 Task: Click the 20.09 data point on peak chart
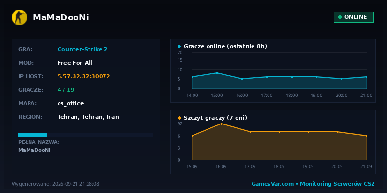point(337,132)
